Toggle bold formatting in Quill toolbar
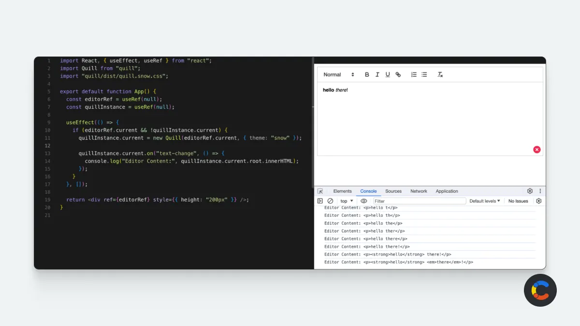 pyautogui.click(x=367, y=74)
